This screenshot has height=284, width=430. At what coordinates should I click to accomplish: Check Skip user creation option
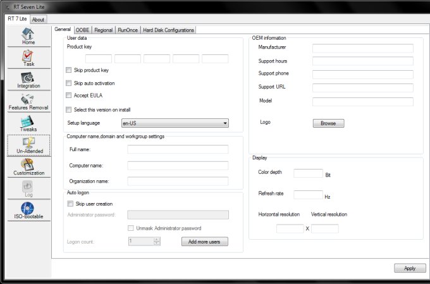69,204
